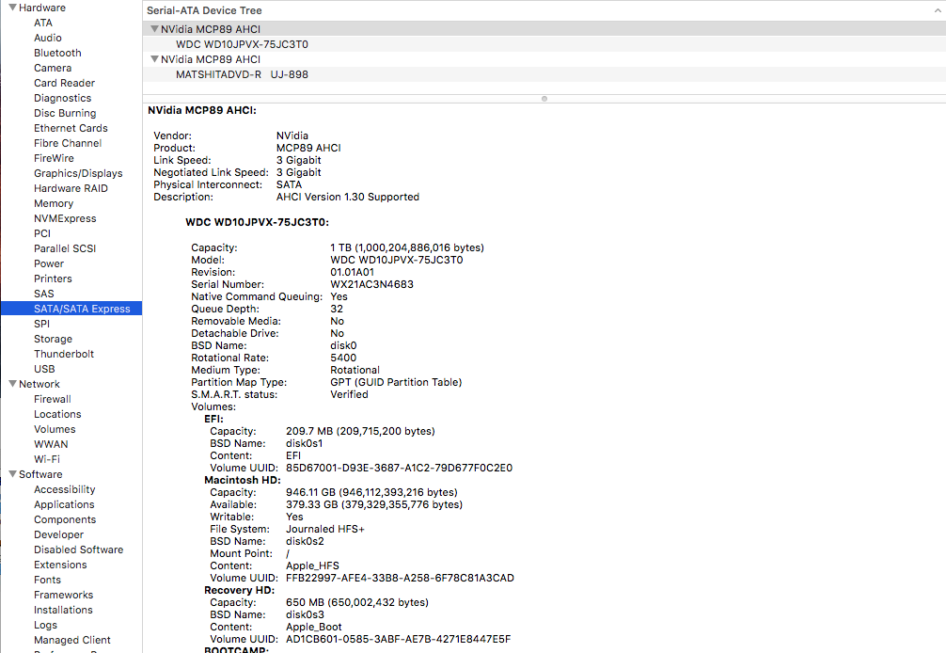Click the Rotational Rate 5400 value

pos(343,358)
